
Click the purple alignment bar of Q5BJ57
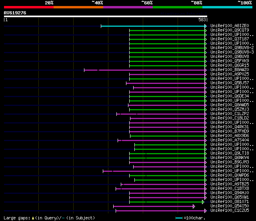165,84
